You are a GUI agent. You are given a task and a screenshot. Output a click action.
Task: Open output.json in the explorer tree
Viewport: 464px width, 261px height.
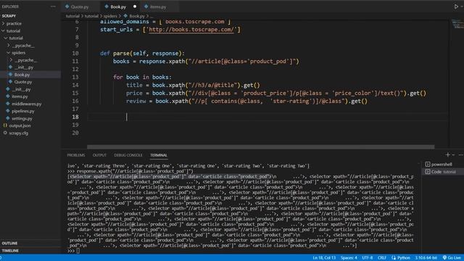pyautogui.click(x=20, y=125)
